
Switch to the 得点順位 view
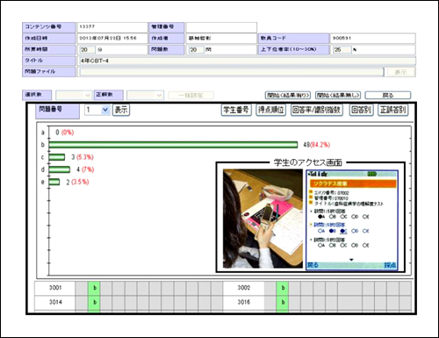coord(271,110)
